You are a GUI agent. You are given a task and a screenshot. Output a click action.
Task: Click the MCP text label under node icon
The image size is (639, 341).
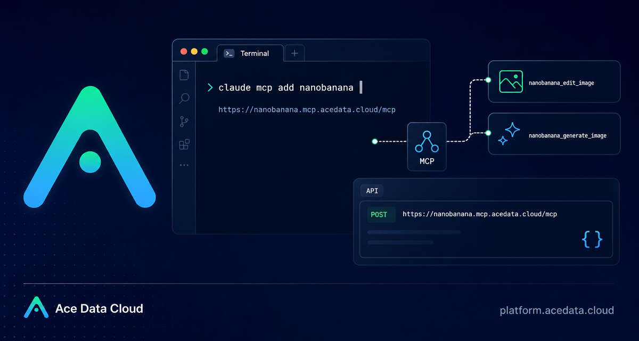click(427, 161)
